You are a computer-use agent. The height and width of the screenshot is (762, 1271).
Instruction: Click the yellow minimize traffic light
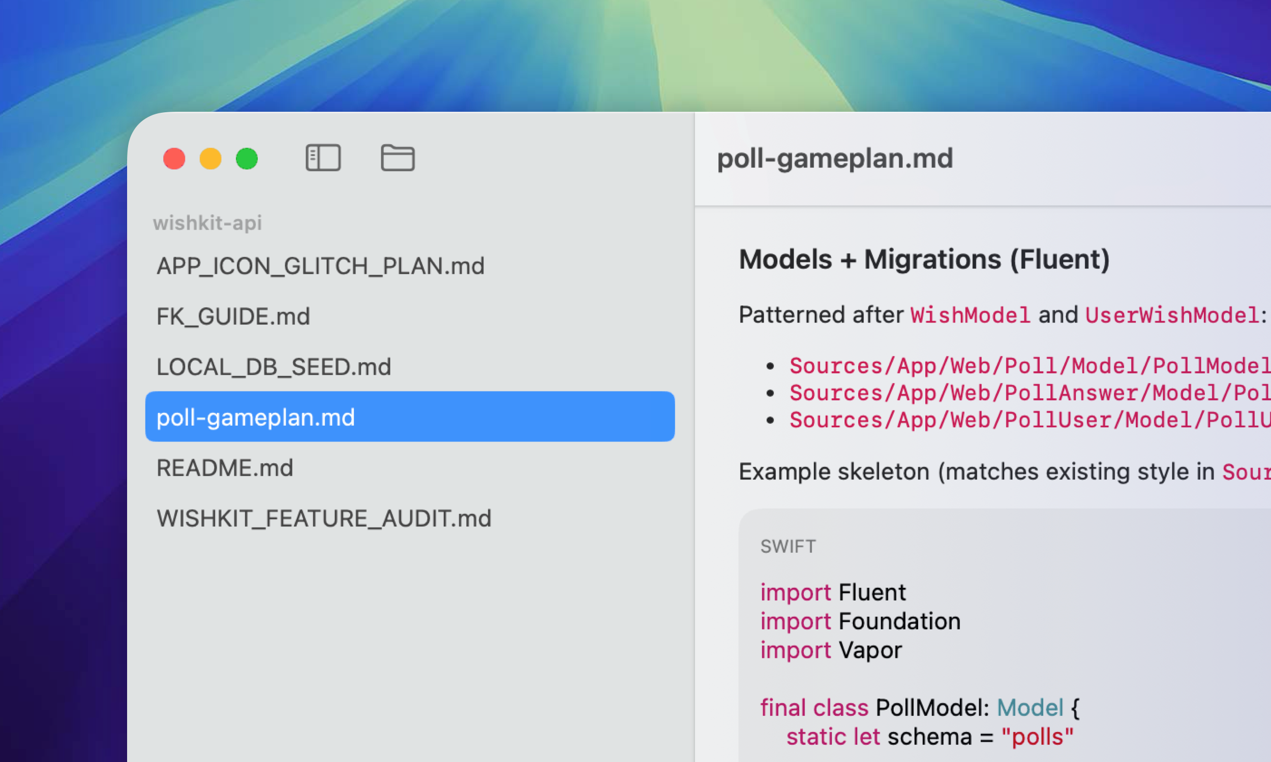click(210, 158)
